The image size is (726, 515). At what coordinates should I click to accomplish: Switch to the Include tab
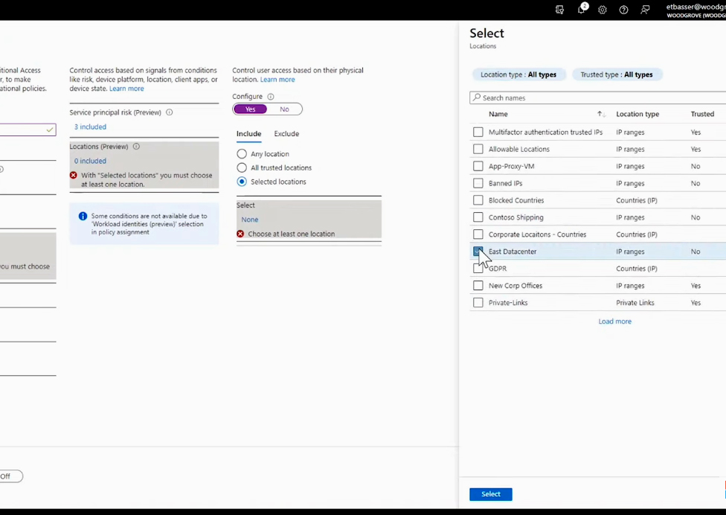tap(248, 133)
